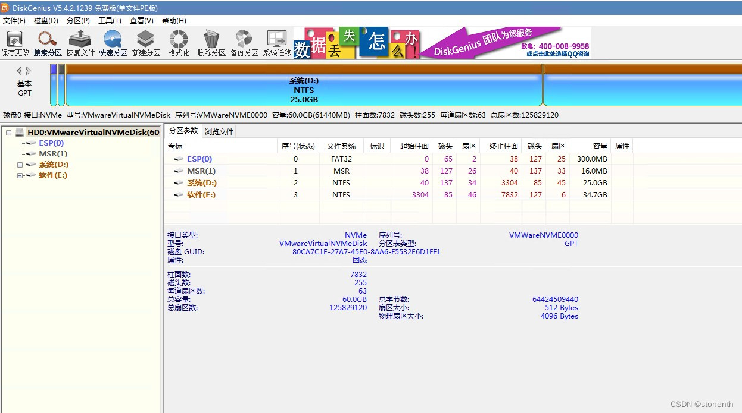Click the 格式化 format toolbar icon

pos(179,39)
